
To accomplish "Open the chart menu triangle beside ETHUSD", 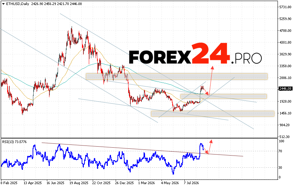I will click(3, 4).
